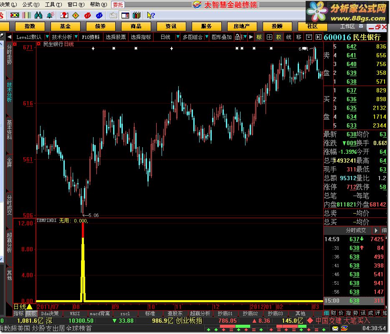Open the dropdown arrow next to lock icon
Viewport: 390px width, 334px height.
click(x=246, y=37)
